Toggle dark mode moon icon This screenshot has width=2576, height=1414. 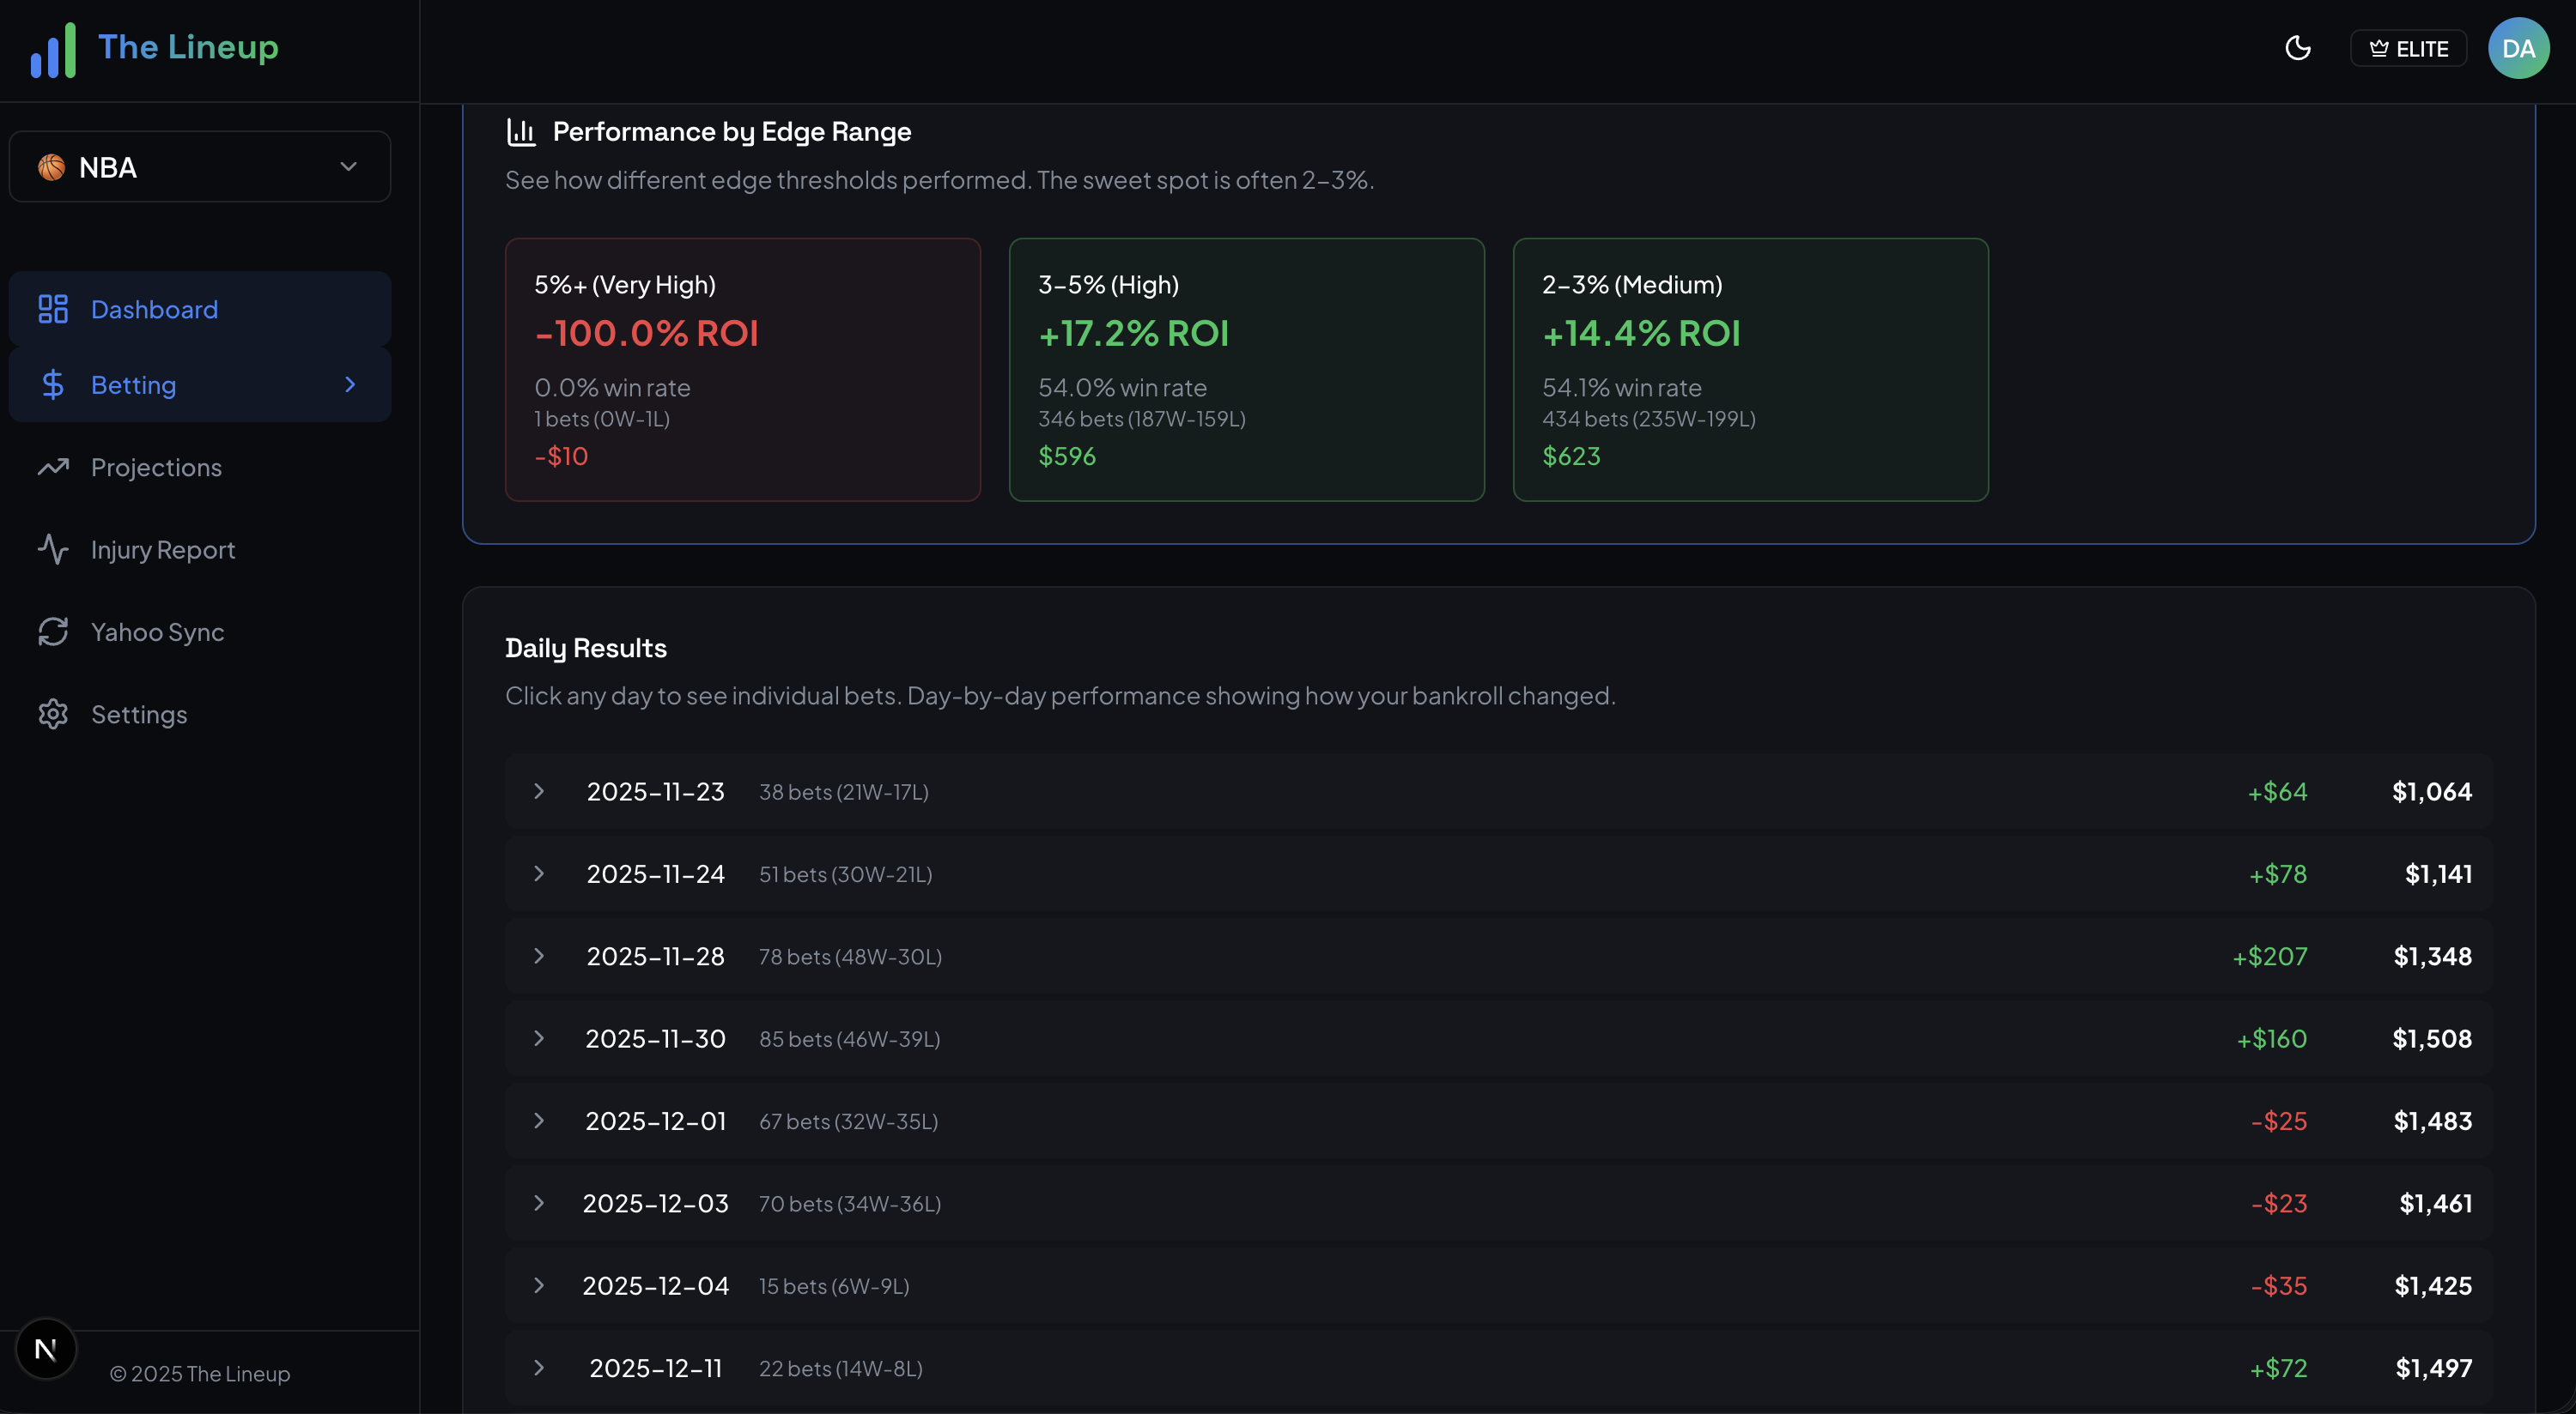pyautogui.click(x=2298, y=48)
